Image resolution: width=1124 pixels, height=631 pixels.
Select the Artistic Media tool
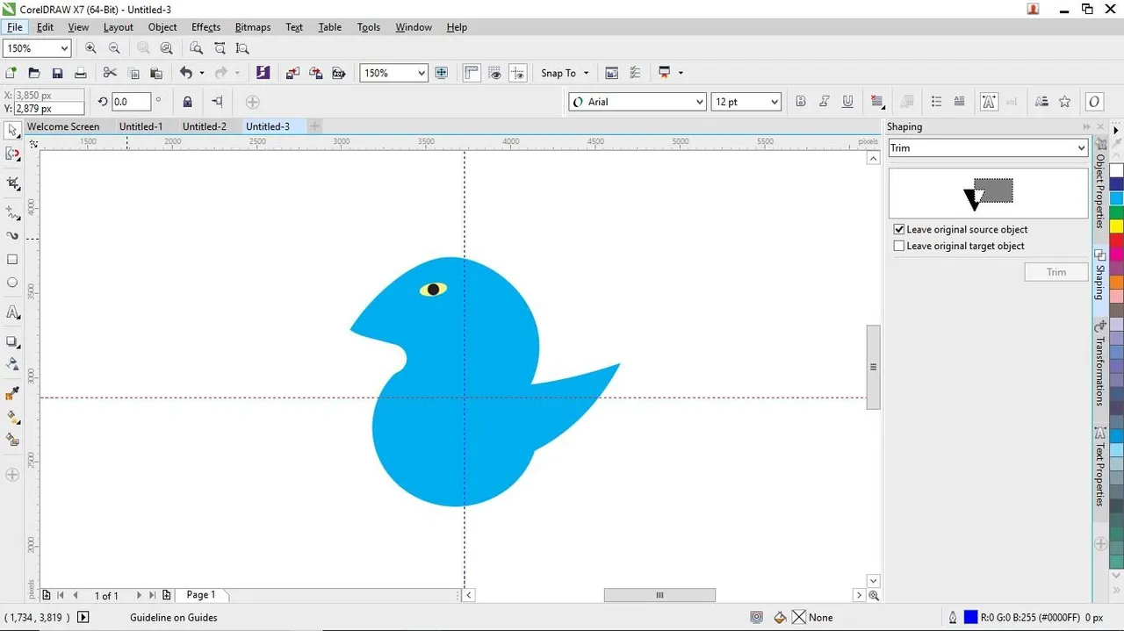point(12,236)
